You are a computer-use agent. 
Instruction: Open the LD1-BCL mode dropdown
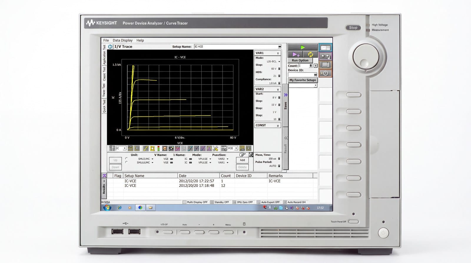coord(279,62)
